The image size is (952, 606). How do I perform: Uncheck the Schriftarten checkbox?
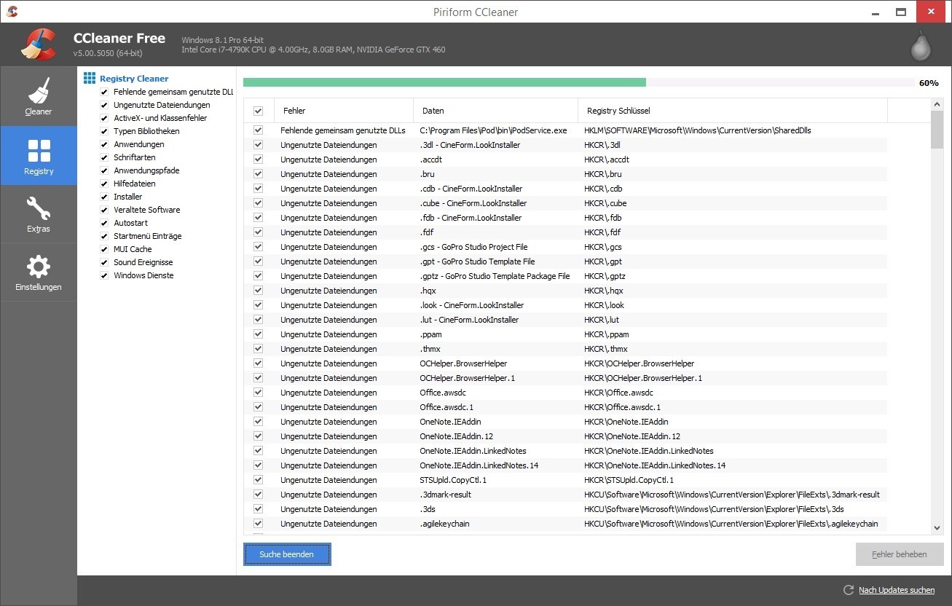point(104,157)
